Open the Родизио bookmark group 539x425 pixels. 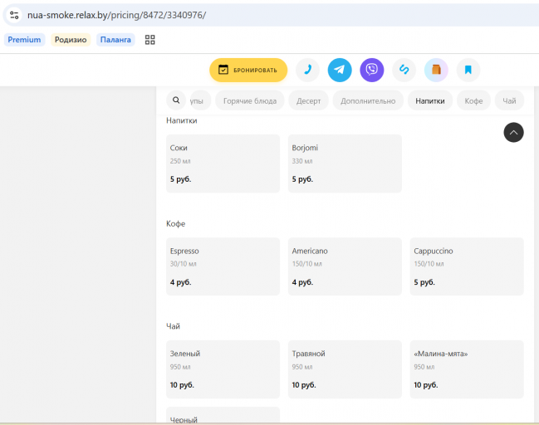point(71,40)
